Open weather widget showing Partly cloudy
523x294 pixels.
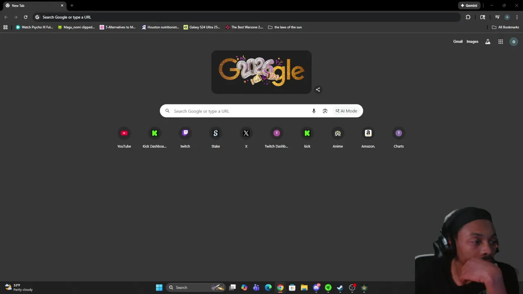18,287
